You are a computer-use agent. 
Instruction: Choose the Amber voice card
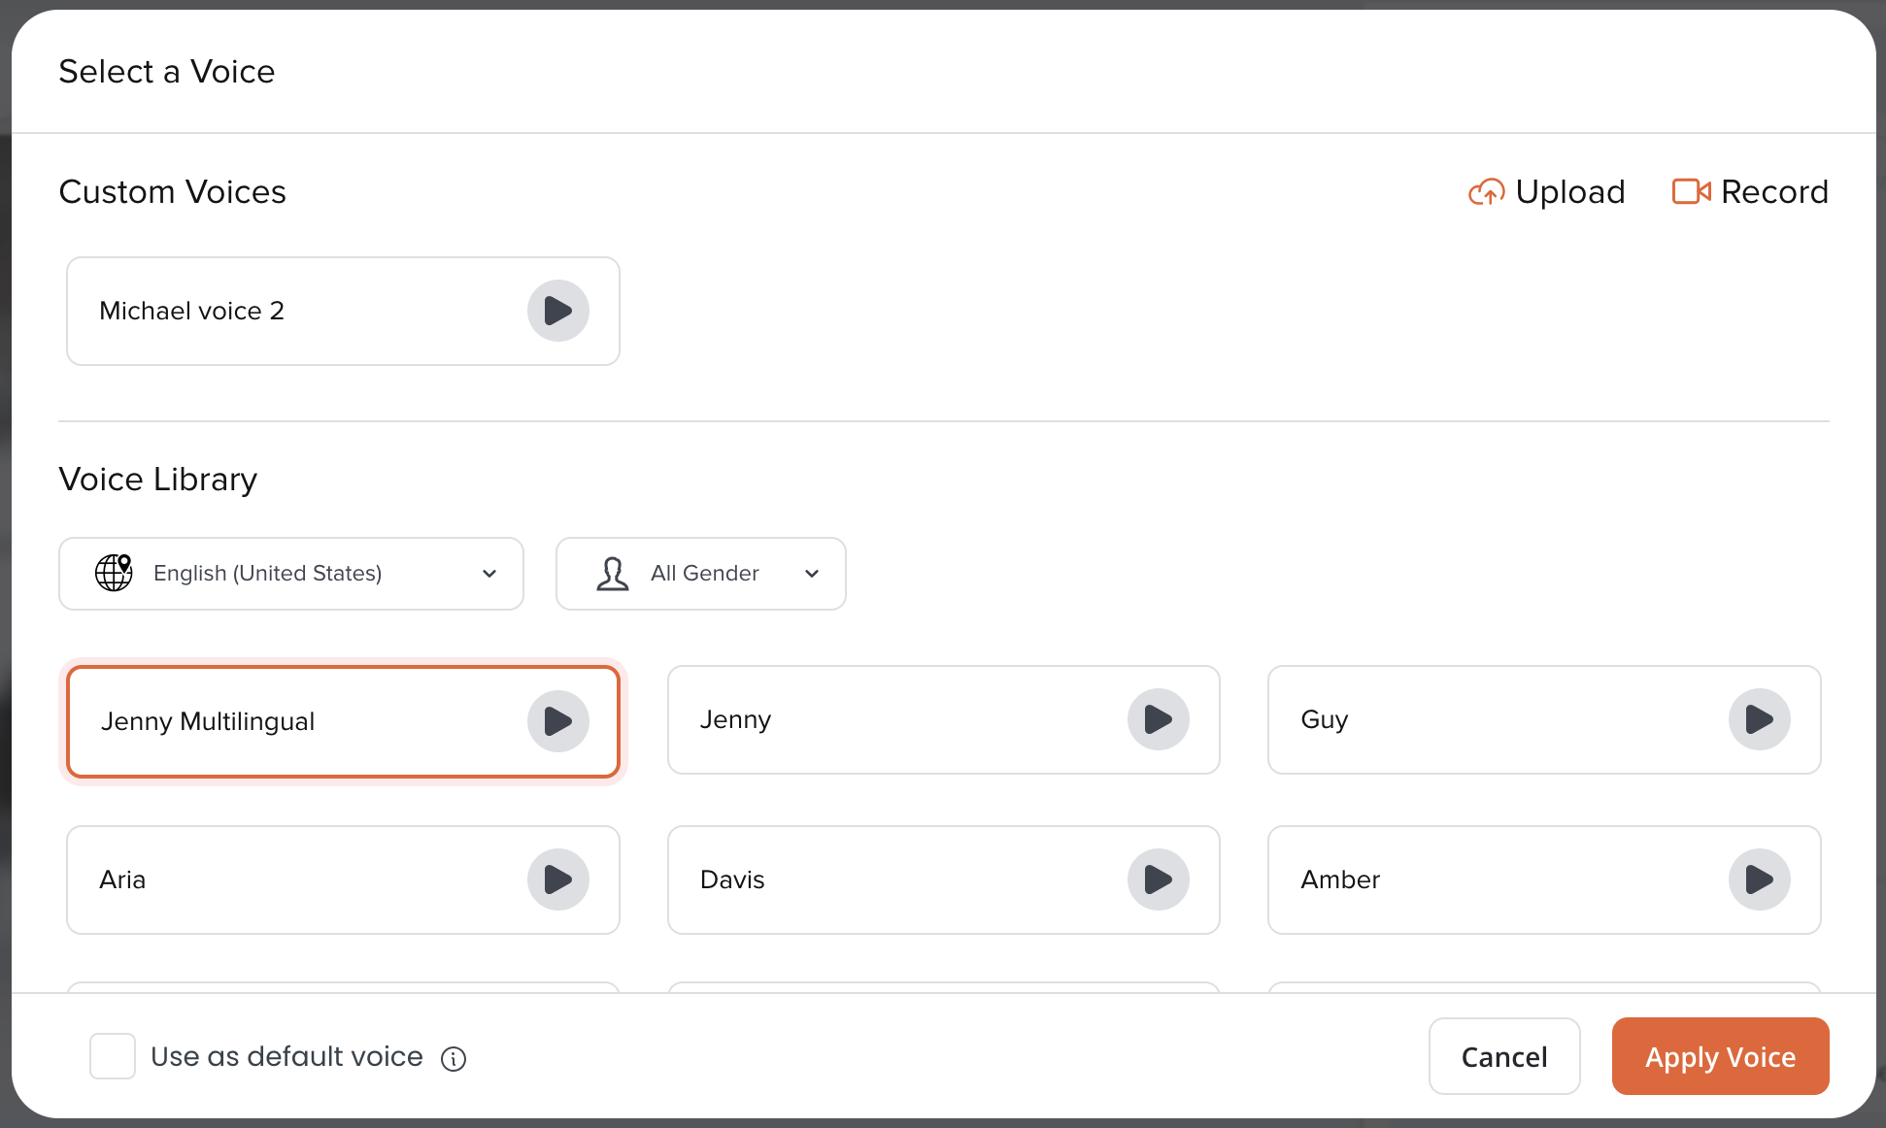(1476, 879)
